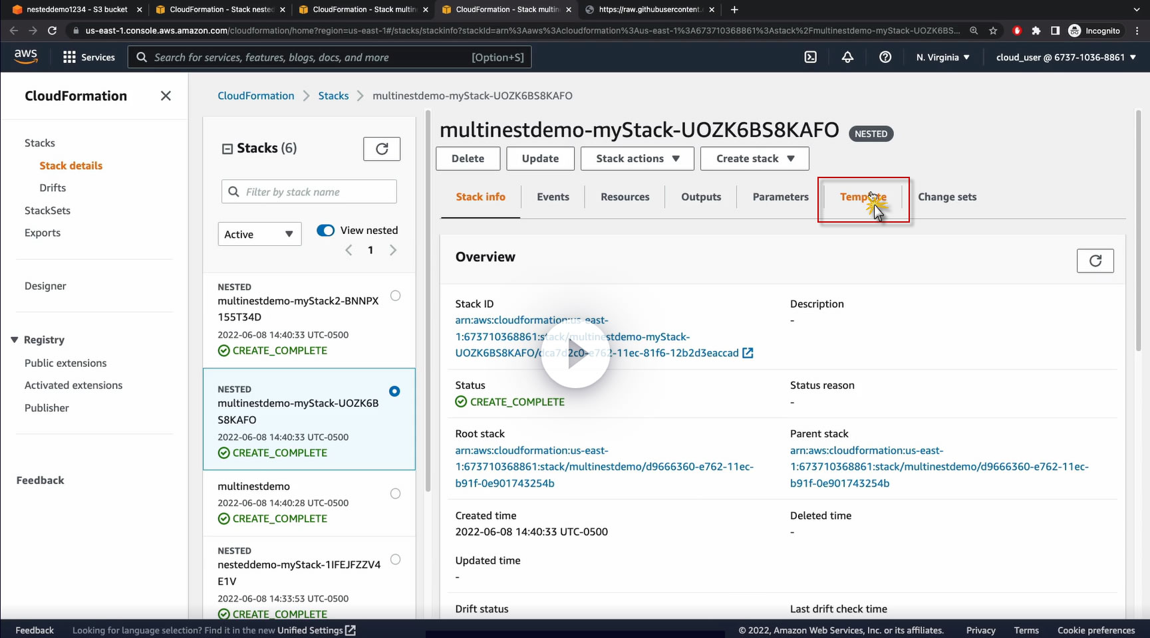The height and width of the screenshot is (638, 1150).
Task: Select the multinestdemo root stack radio button
Action: [395, 494]
